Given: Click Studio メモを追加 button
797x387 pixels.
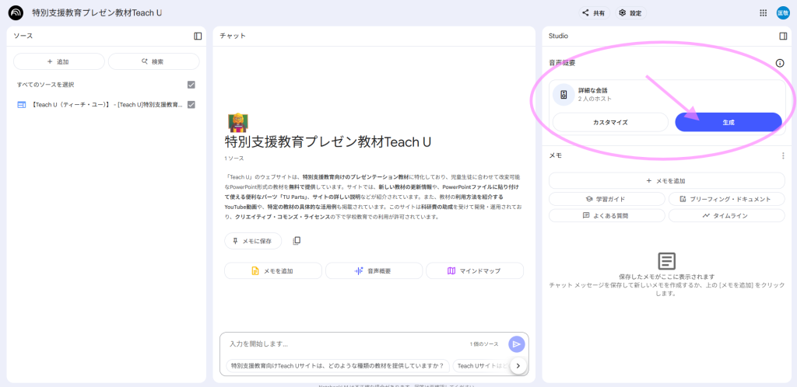Looking at the screenshot, I should point(667,180).
